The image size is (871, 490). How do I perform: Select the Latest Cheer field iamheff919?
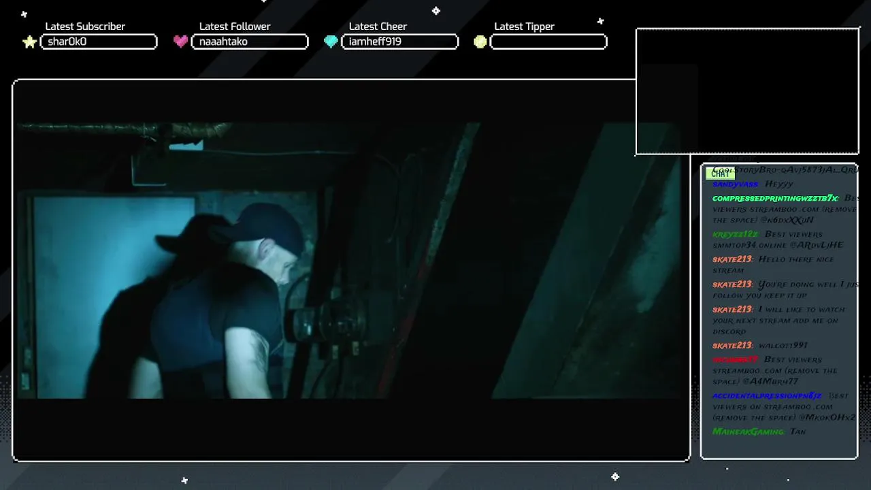[399, 42]
